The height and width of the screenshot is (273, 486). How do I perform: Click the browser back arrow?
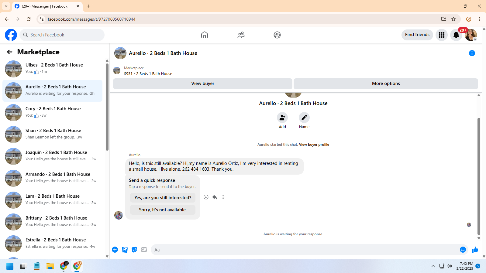(x=7, y=19)
